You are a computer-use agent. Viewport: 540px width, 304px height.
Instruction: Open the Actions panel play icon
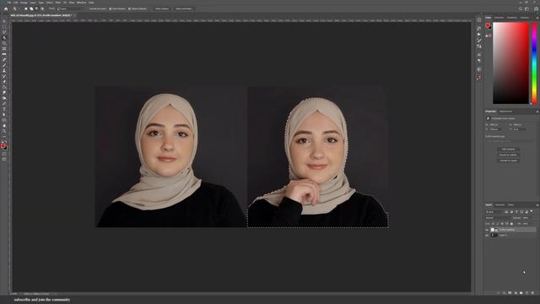pos(479,35)
